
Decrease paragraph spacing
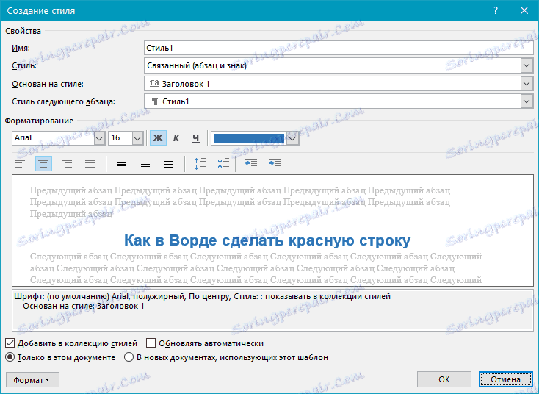coord(223,164)
